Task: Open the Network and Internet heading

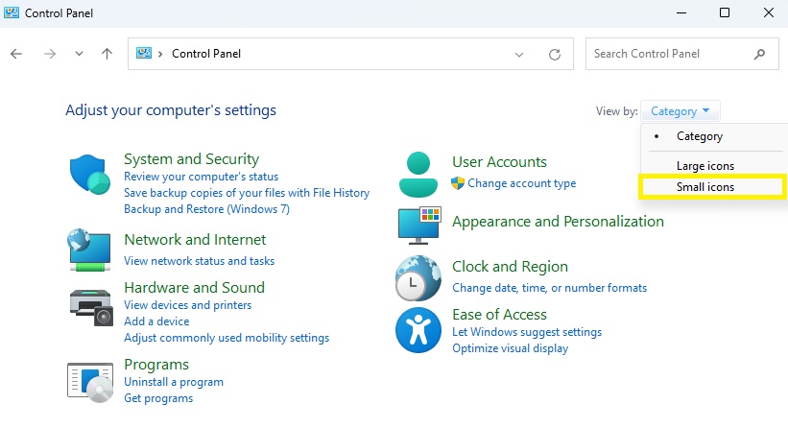Action: [x=195, y=240]
